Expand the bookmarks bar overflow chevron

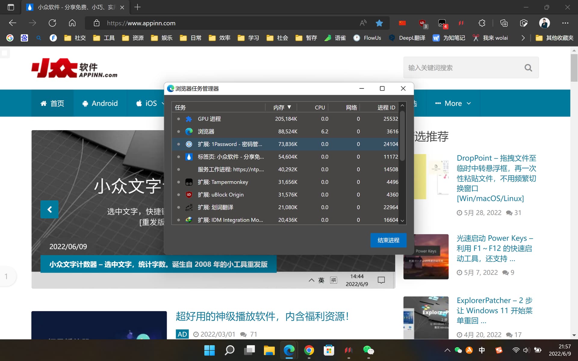tap(523, 38)
